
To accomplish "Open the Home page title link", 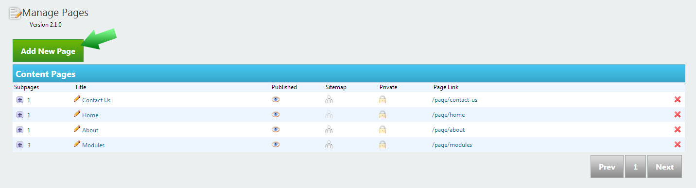I will [90, 115].
